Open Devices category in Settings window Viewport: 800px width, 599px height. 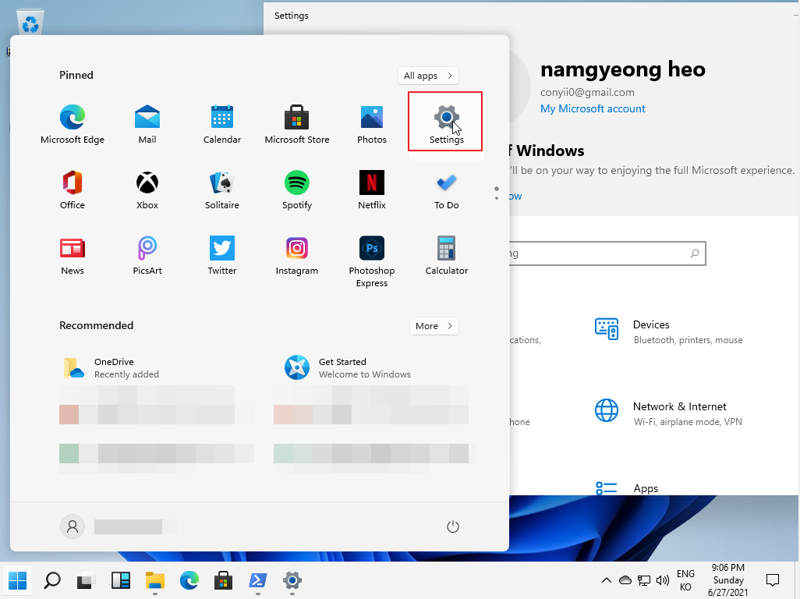point(668,331)
